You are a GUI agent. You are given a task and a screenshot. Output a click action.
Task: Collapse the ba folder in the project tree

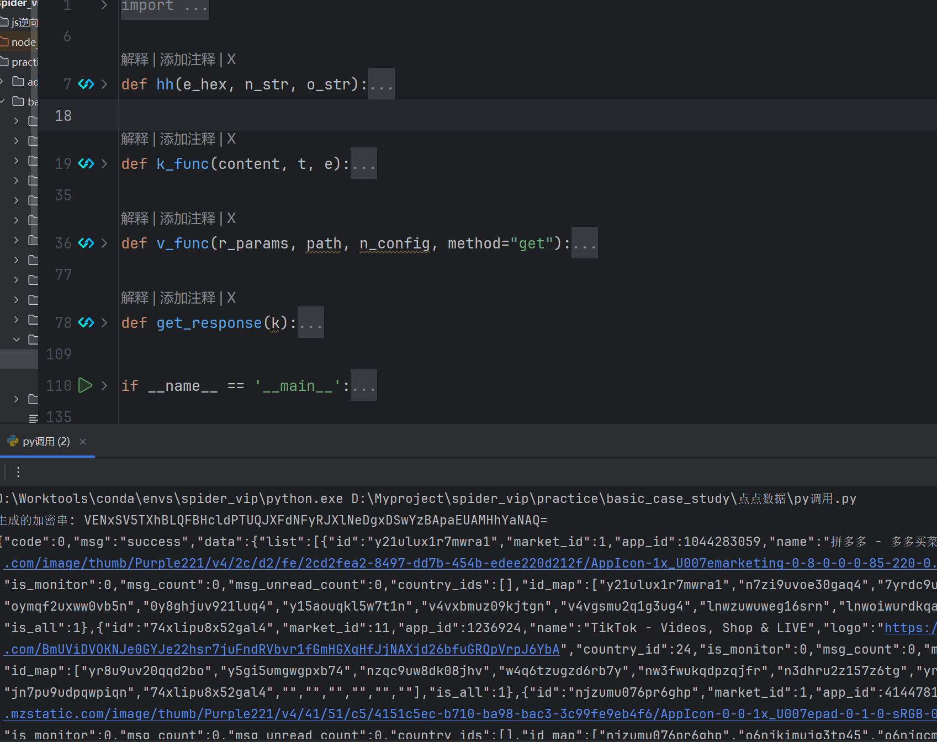coord(2,102)
